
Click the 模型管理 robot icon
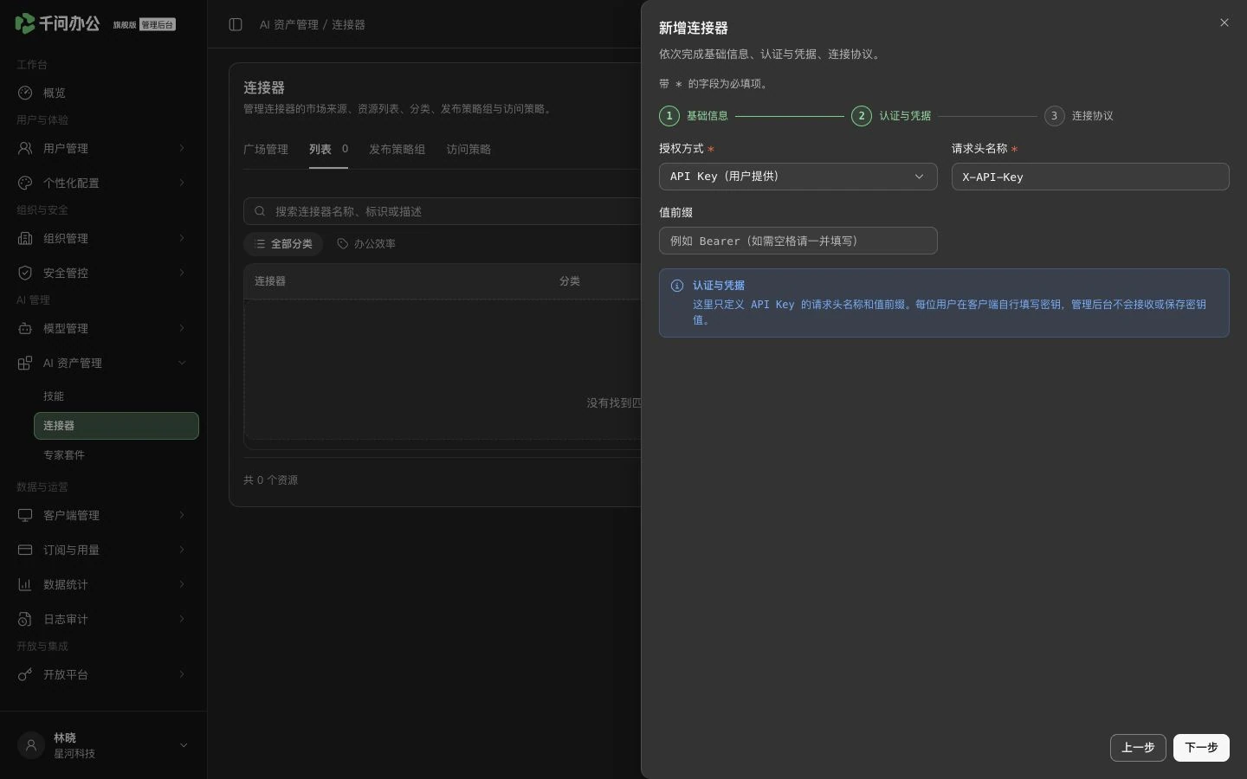point(25,328)
